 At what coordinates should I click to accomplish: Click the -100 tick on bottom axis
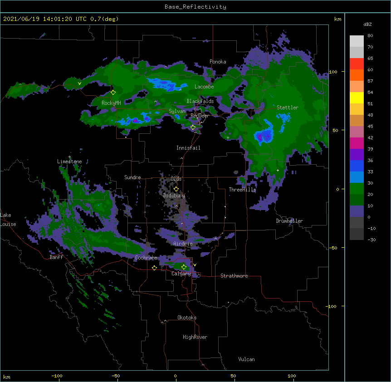click(x=57, y=376)
